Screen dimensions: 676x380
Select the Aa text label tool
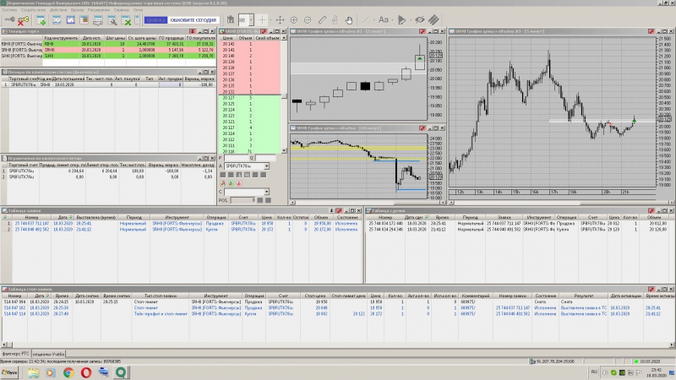pos(384,19)
